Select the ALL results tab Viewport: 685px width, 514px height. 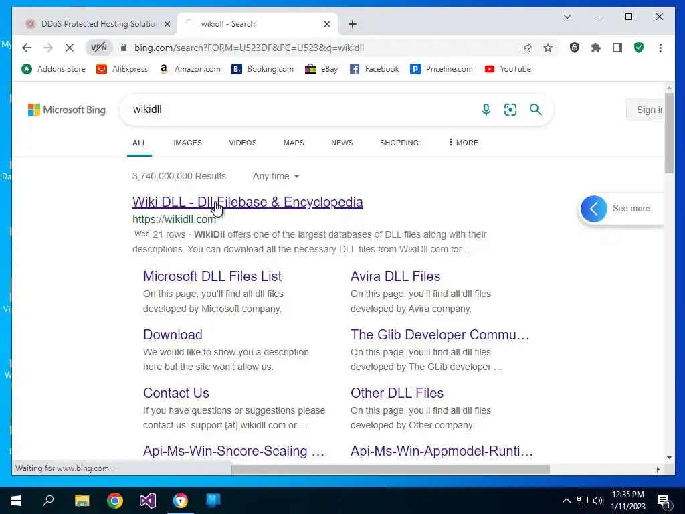[139, 143]
